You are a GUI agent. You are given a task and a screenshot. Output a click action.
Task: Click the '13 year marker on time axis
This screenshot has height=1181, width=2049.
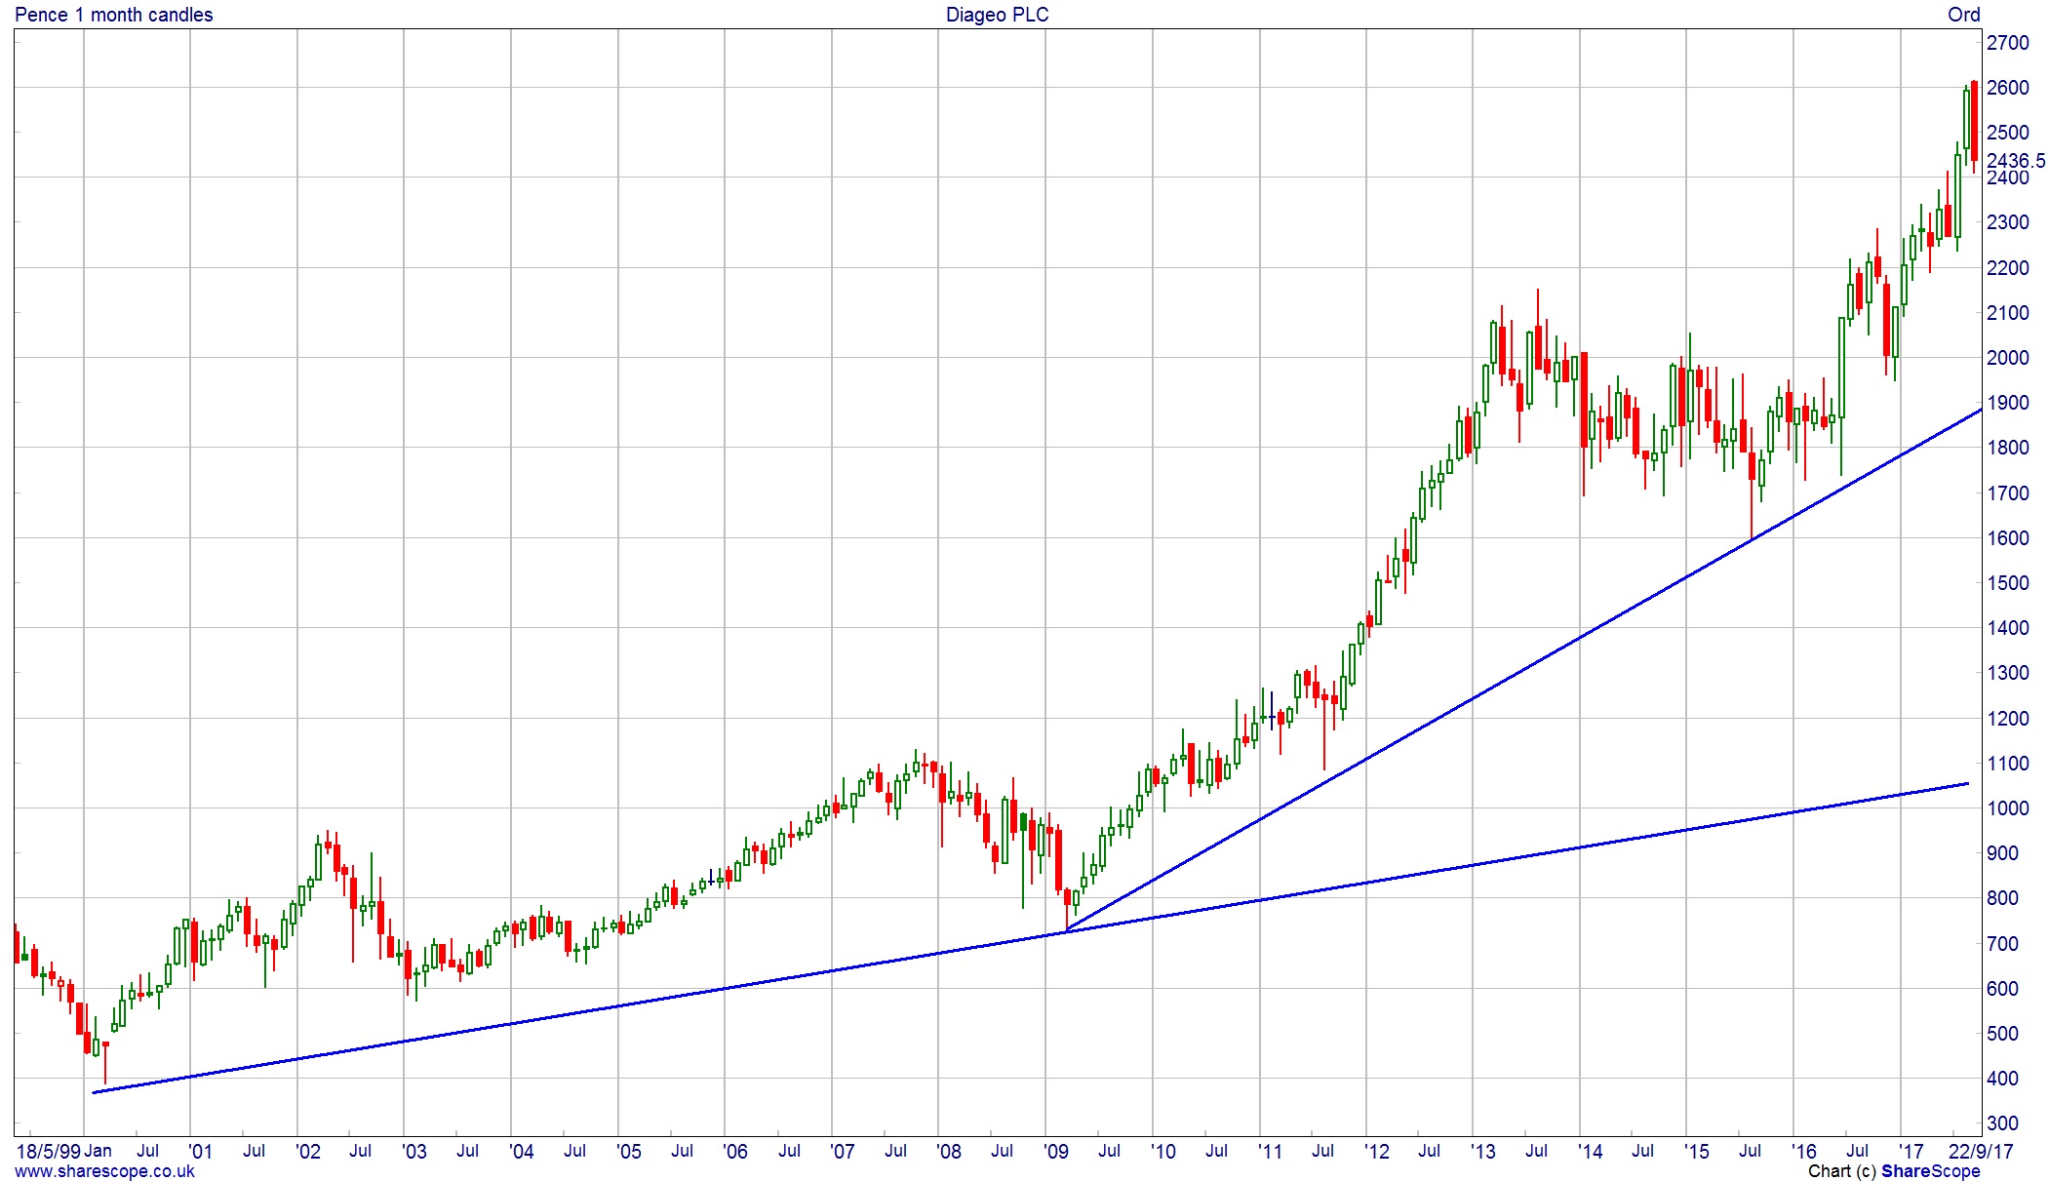[1482, 1152]
